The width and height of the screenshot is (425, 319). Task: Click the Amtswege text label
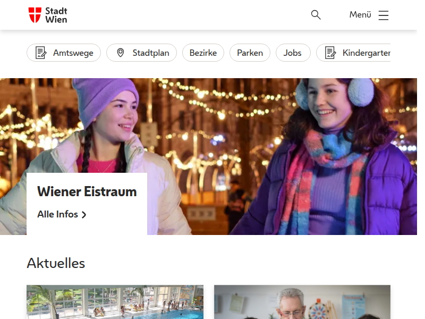(x=73, y=53)
